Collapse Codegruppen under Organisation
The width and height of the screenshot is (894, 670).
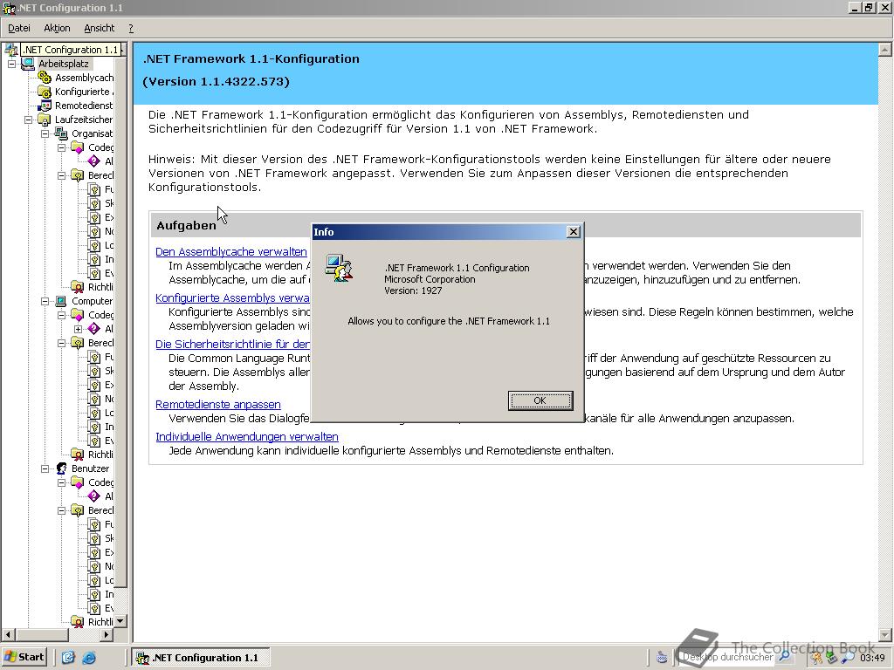(x=61, y=147)
